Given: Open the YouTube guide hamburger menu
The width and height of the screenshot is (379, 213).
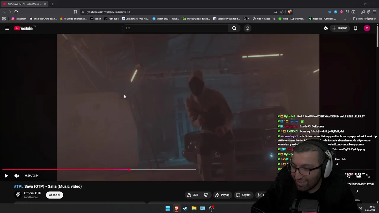Looking at the screenshot, I should point(7,28).
